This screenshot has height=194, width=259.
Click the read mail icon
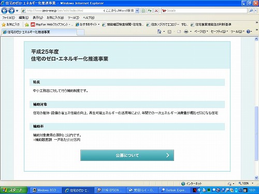(179, 32)
